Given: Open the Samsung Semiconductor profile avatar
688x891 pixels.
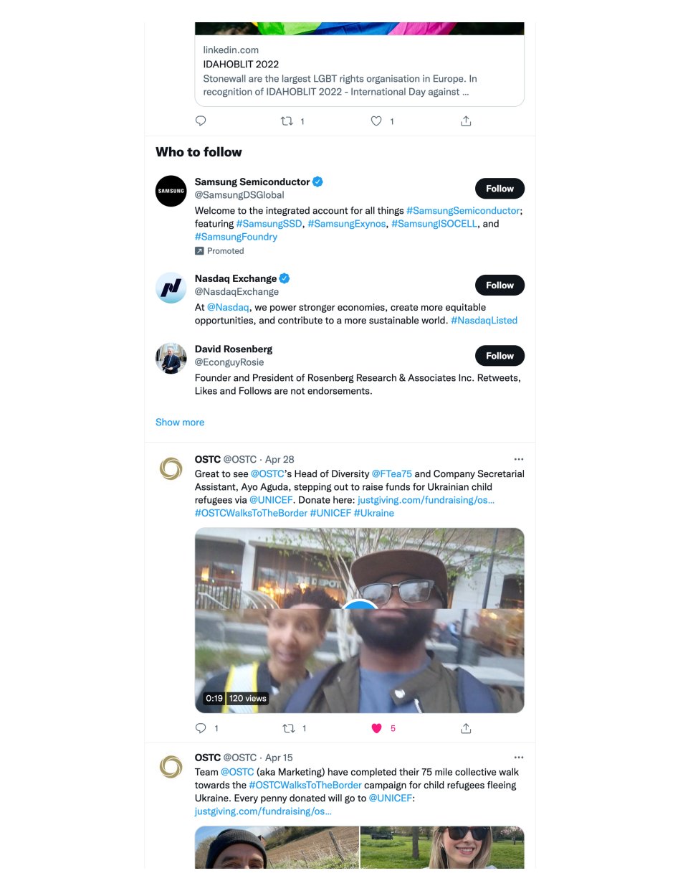Looking at the screenshot, I should coord(171,191).
